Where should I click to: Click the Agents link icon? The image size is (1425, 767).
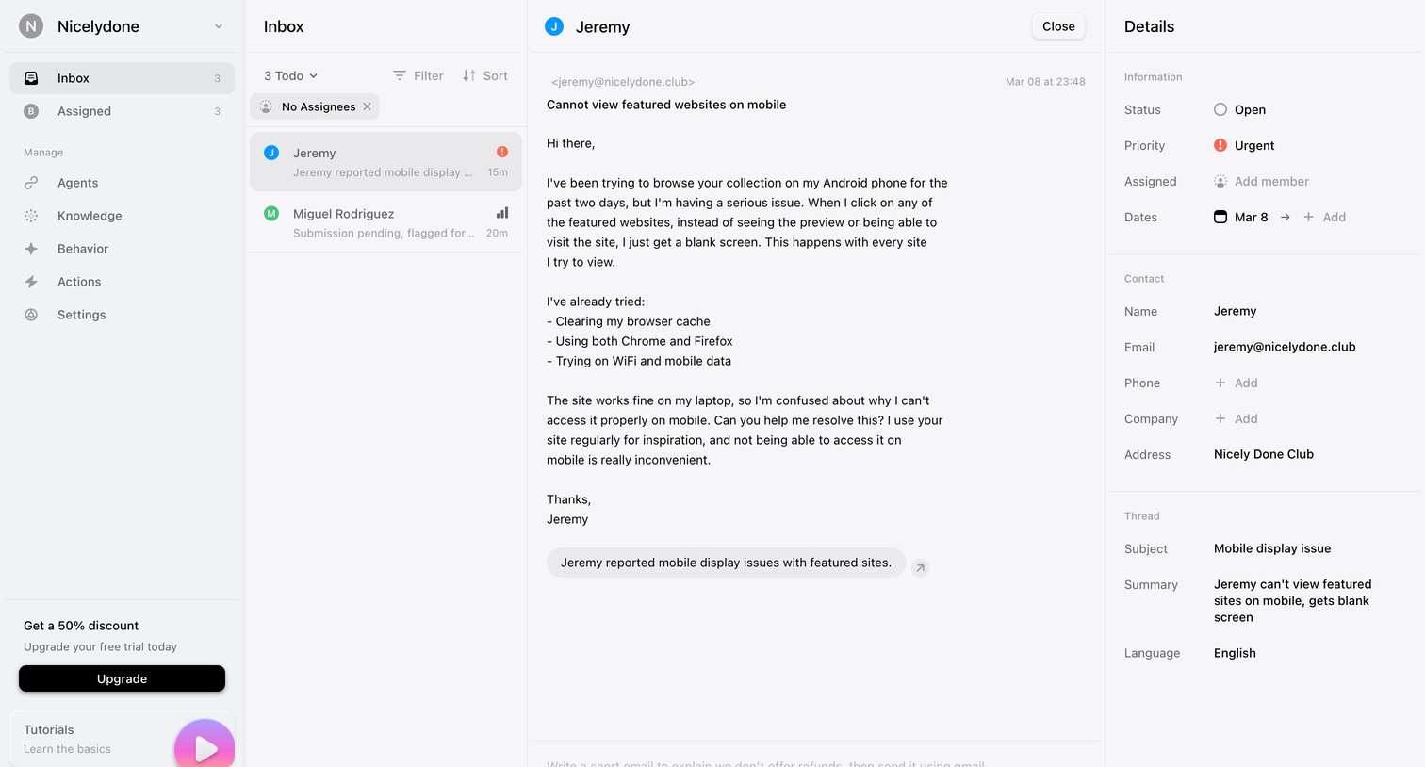(31, 183)
